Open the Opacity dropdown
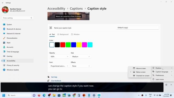Screen dimensions: 174x98 coord(59,57)
